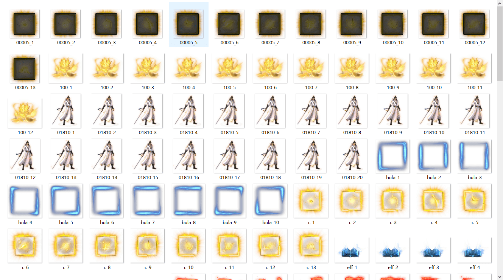Pick the c_9 gold frame thumbnail
The width and height of the screenshot is (503, 280).
click(x=147, y=246)
